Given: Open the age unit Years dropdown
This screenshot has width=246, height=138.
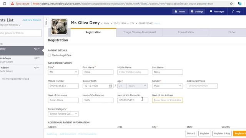Looking at the screenshot, I should coord(137,86).
